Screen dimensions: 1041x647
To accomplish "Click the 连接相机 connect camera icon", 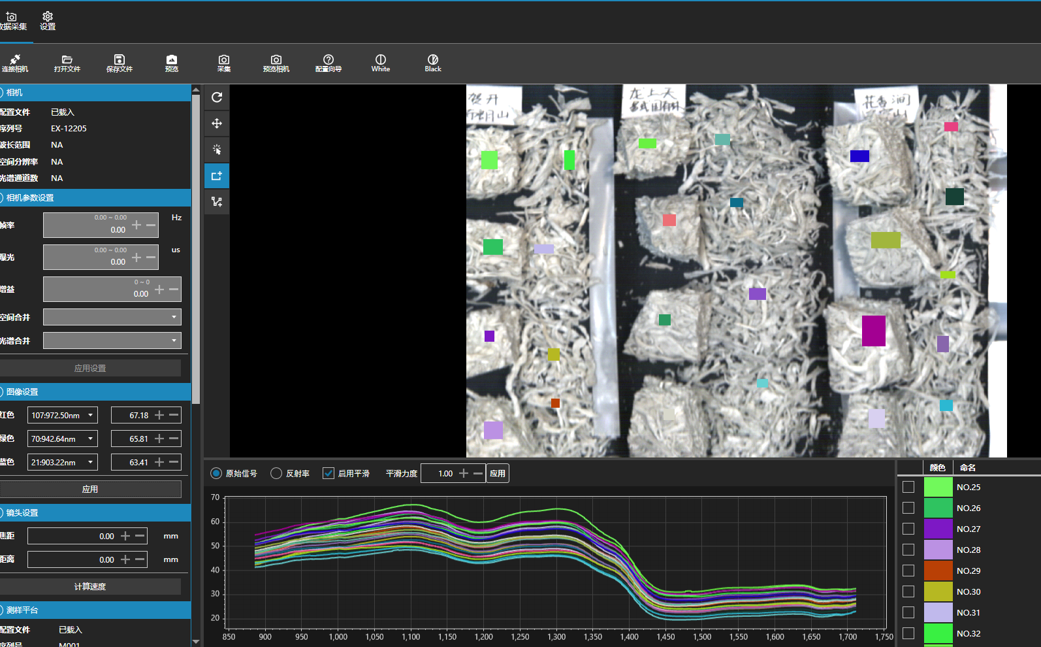I will tap(14, 63).
